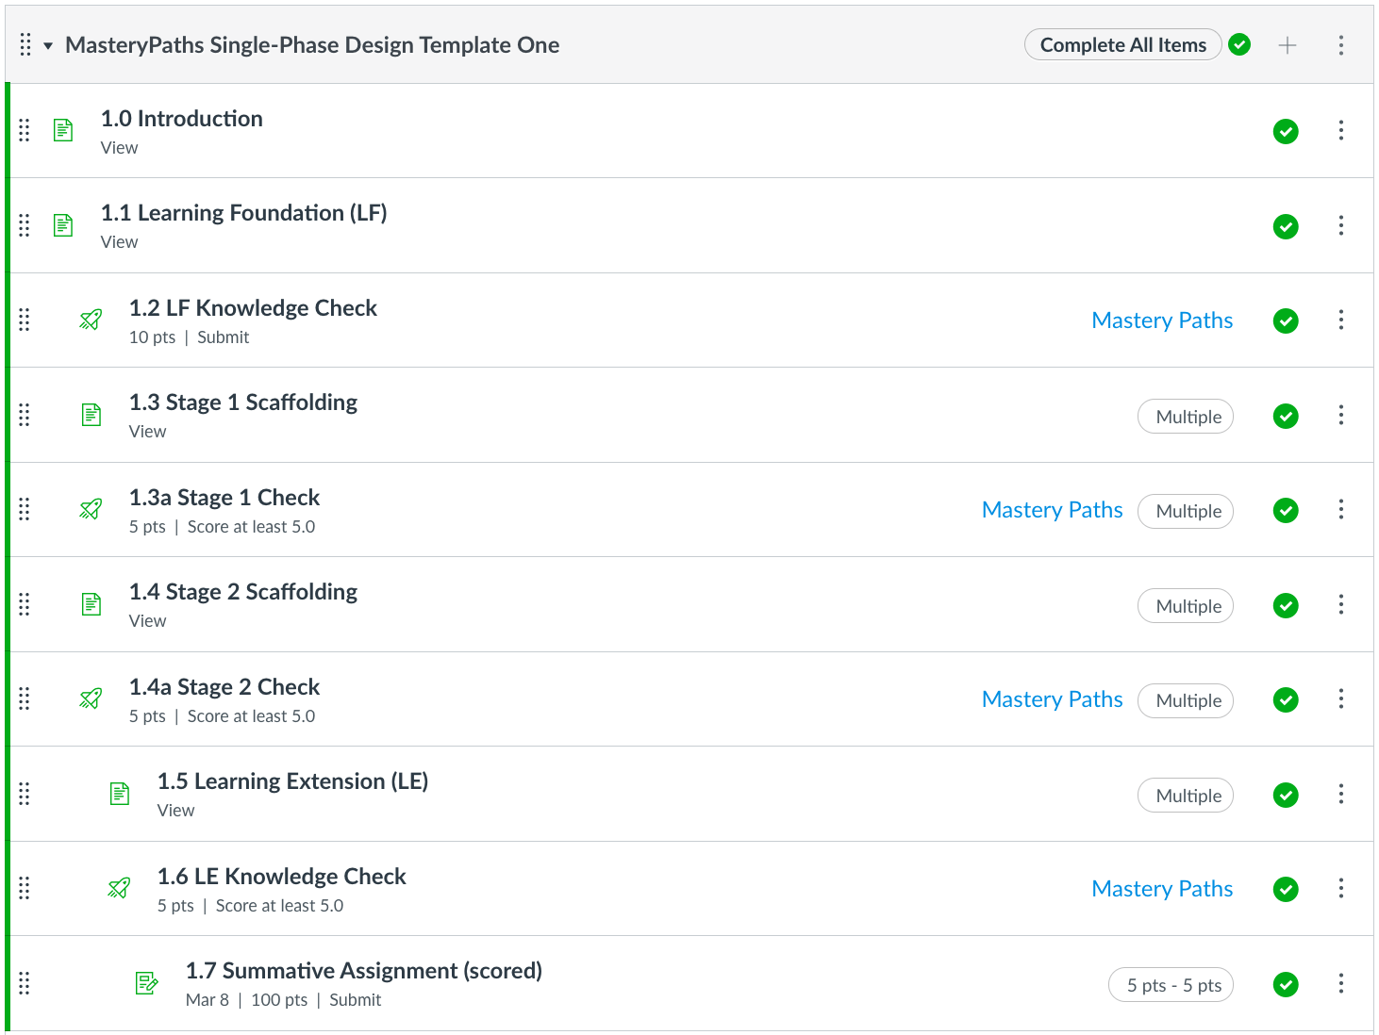Open the module header options kebab menu
The width and height of the screenshot is (1379, 1035).
coord(1341,45)
